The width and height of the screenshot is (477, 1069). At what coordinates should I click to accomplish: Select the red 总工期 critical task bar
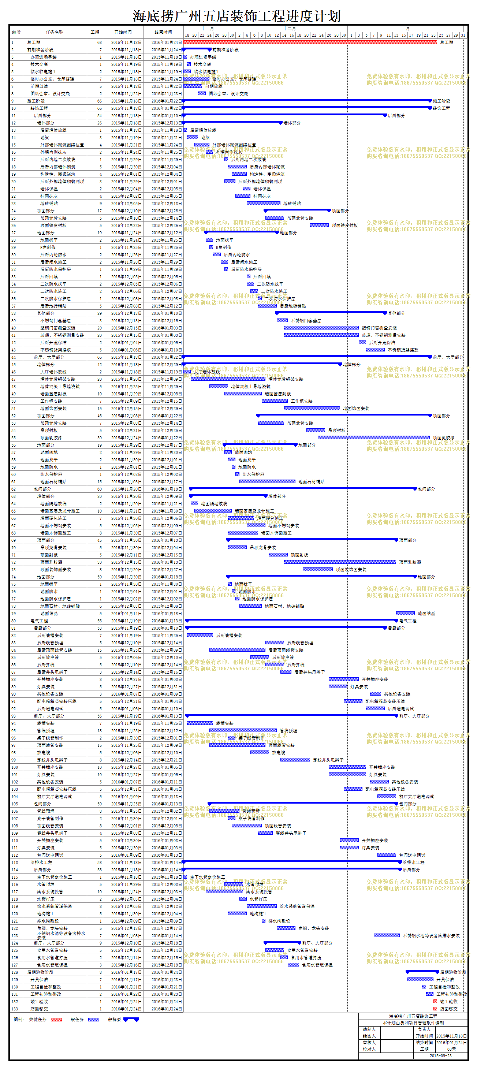(310, 42)
